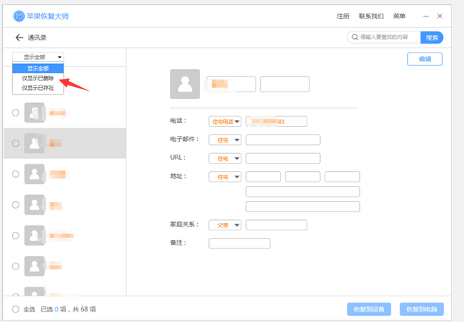Click the 备注 input field
Image resolution: width=464 pixels, height=322 pixels.
point(239,243)
